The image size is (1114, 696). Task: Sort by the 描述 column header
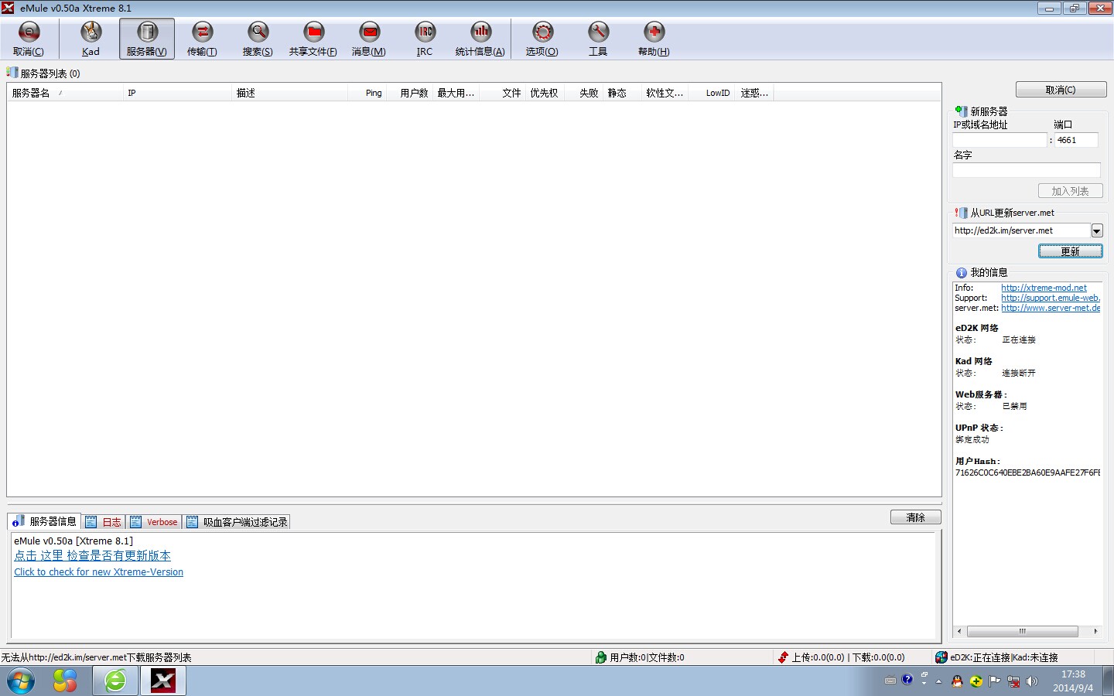290,93
